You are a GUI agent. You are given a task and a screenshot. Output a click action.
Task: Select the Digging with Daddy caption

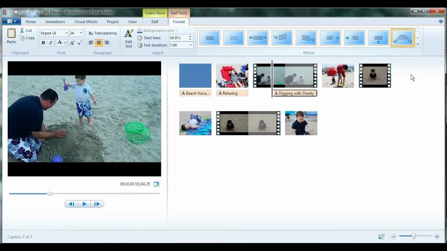tap(295, 93)
